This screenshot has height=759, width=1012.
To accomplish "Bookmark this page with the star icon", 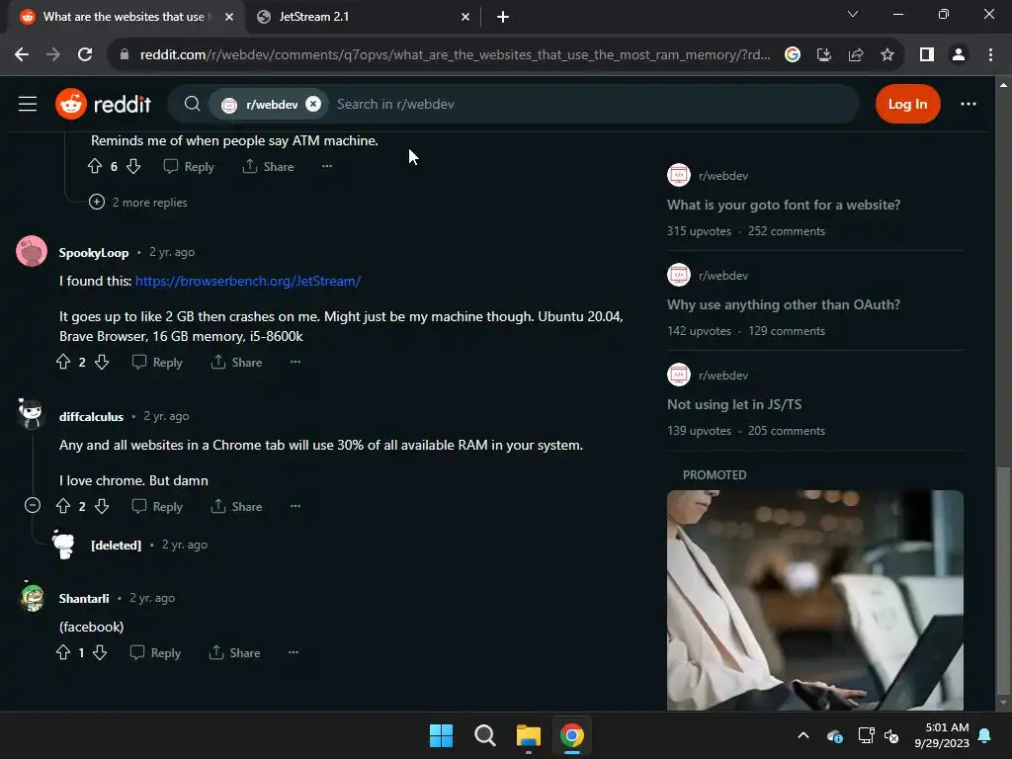I will pyautogui.click(x=887, y=55).
